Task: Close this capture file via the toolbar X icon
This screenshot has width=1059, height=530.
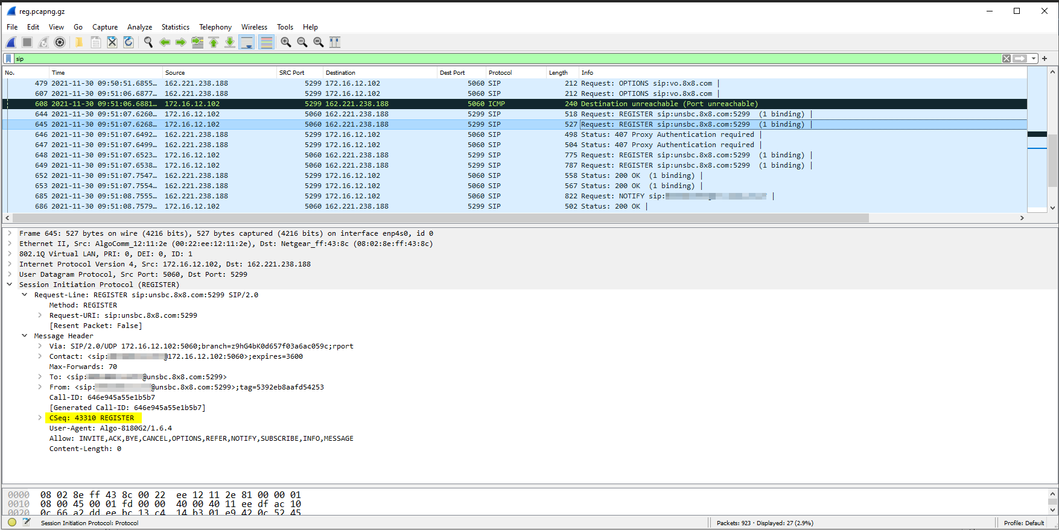Action: [112, 42]
